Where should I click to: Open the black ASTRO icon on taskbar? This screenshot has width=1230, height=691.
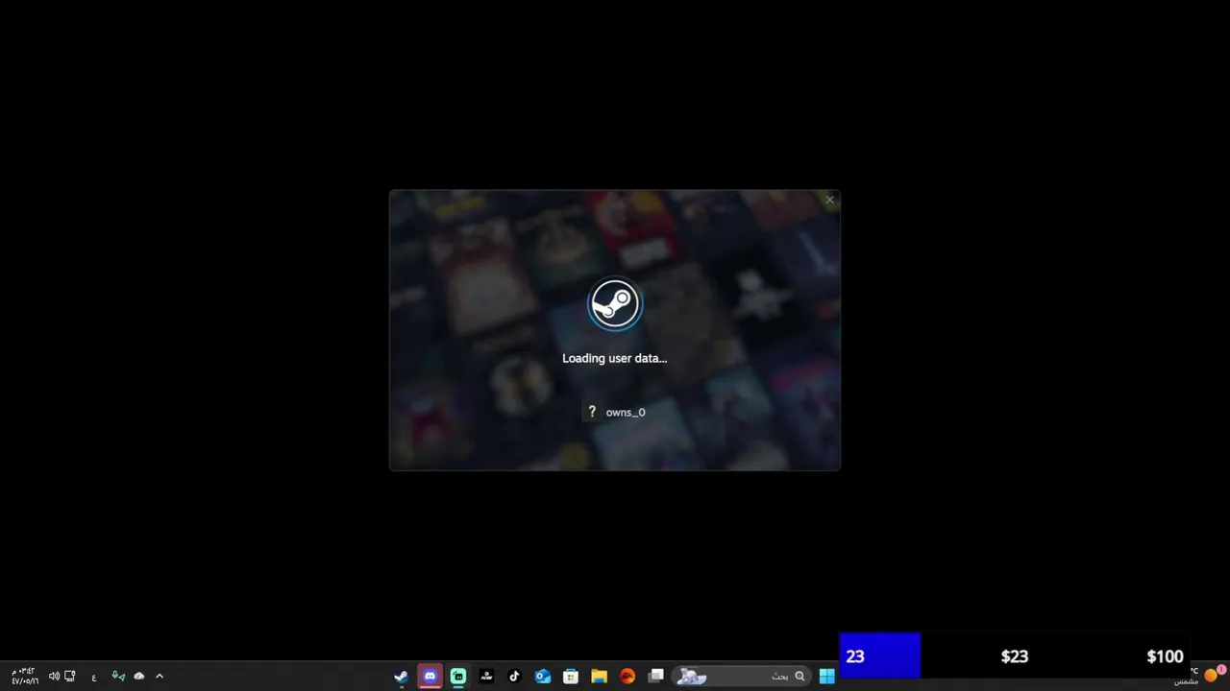point(486,677)
